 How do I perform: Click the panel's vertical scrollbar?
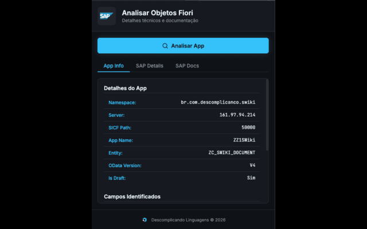point(267,115)
